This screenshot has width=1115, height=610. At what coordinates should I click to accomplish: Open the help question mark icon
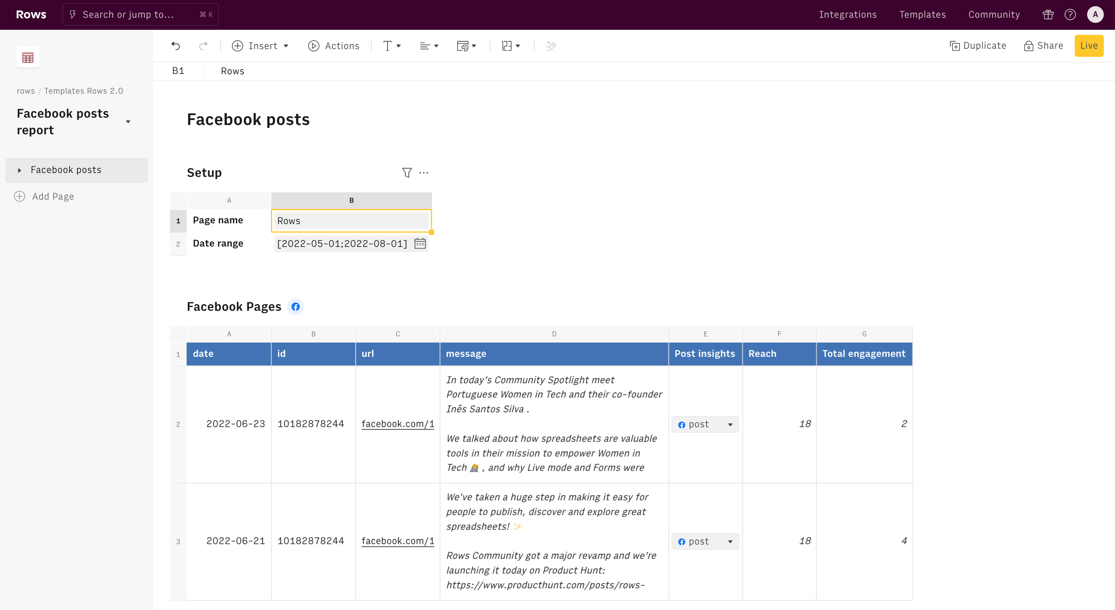1070,15
